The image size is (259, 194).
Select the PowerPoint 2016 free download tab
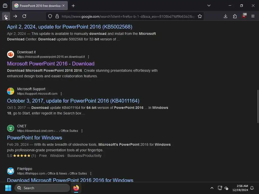click(40, 6)
